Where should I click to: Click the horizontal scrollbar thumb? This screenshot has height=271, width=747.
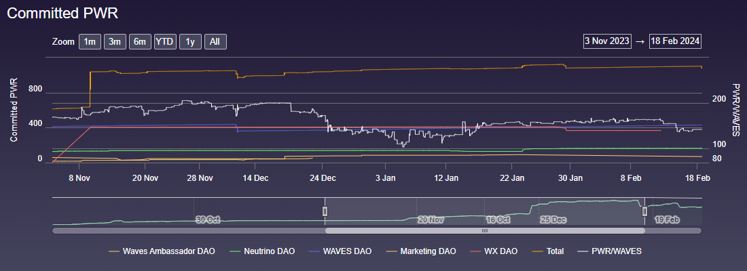[x=485, y=230]
